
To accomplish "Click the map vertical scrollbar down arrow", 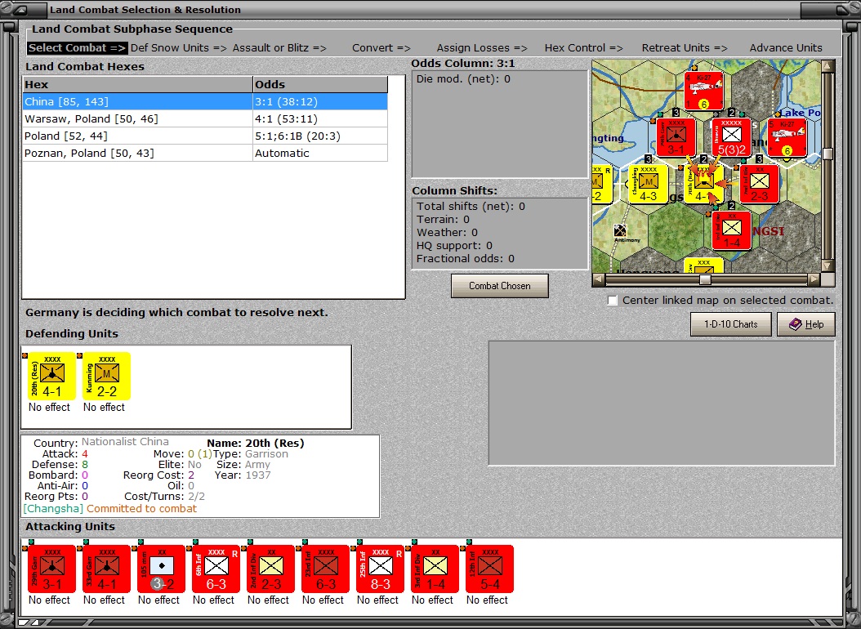I will coord(828,265).
